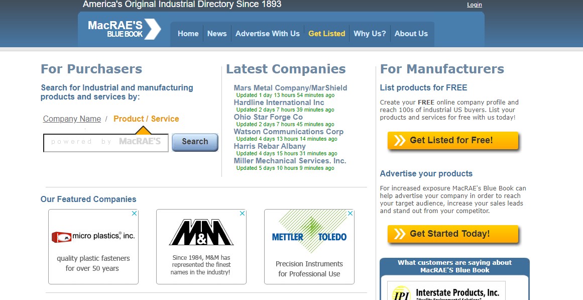Open the micro plastics, inc. logo
This screenshot has width=583, height=300.
point(93,236)
